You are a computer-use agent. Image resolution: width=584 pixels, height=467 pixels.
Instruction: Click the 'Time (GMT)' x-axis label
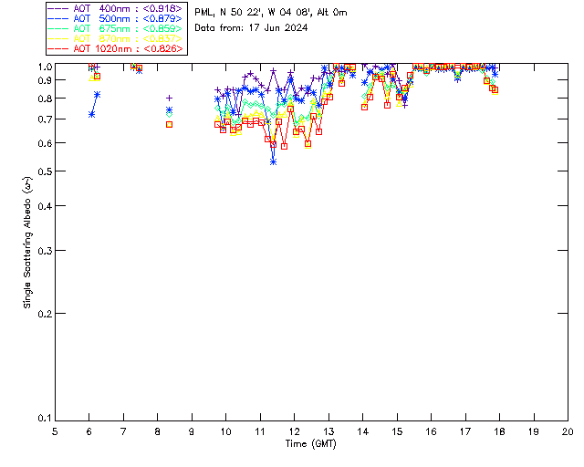click(x=310, y=444)
